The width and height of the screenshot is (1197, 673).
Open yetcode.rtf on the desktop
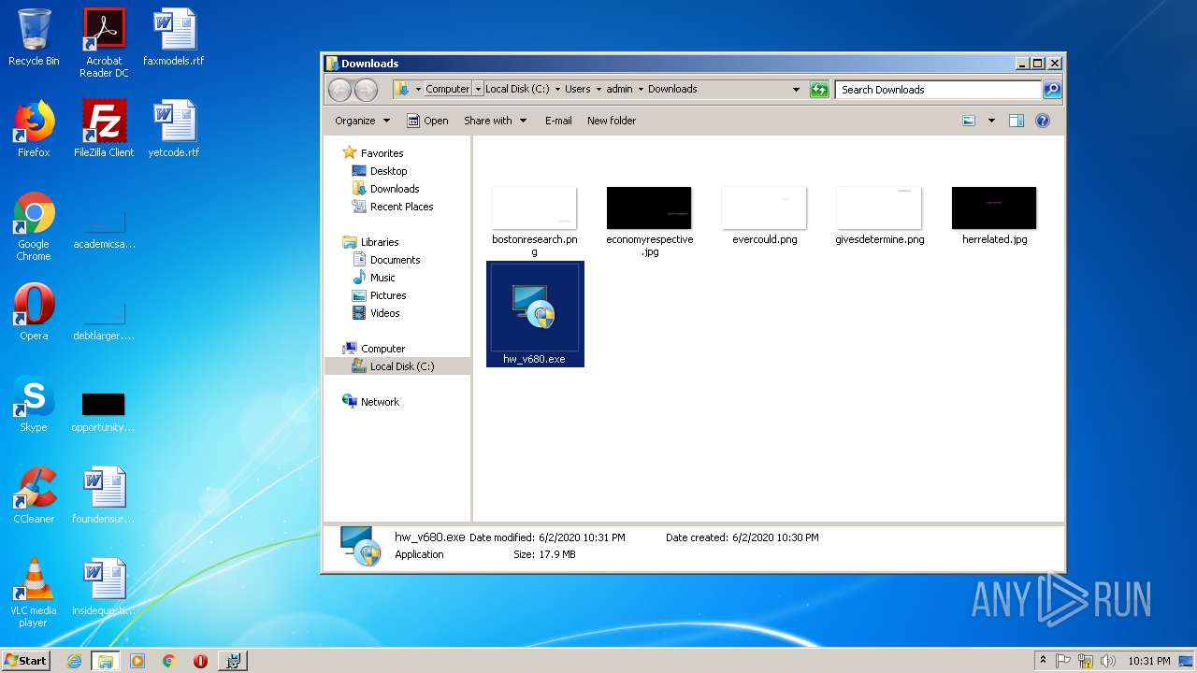(x=174, y=128)
